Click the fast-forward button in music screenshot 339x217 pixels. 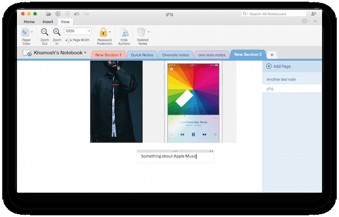[x=205, y=134]
